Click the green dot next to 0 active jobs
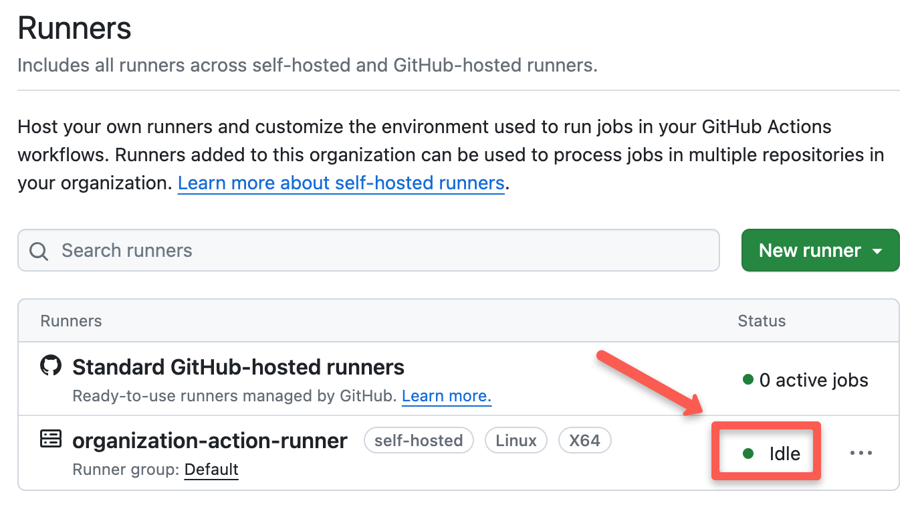 (748, 379)
